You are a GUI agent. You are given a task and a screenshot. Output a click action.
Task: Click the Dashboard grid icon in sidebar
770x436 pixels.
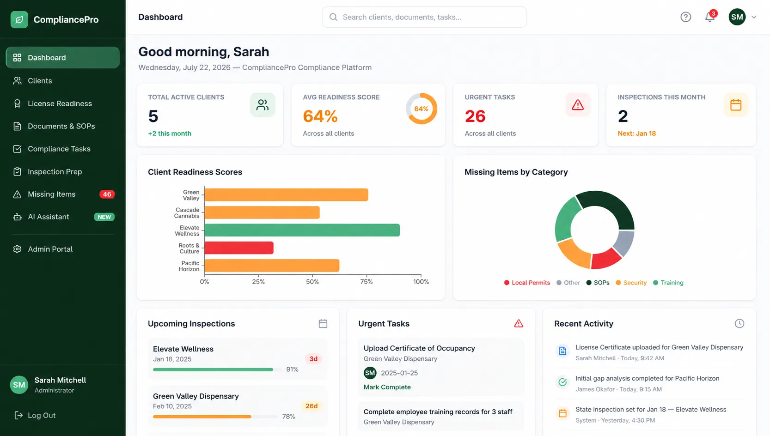coord(17,58)
